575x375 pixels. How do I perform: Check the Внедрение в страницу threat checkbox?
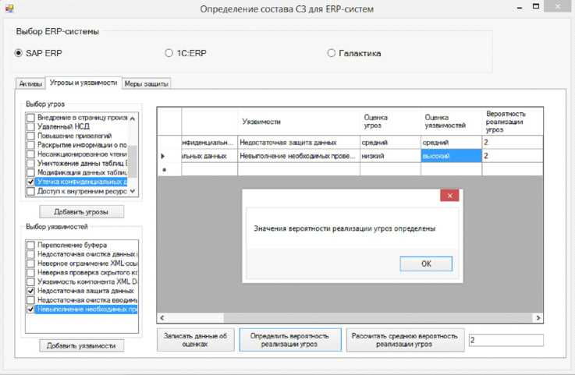pos(30,118)
